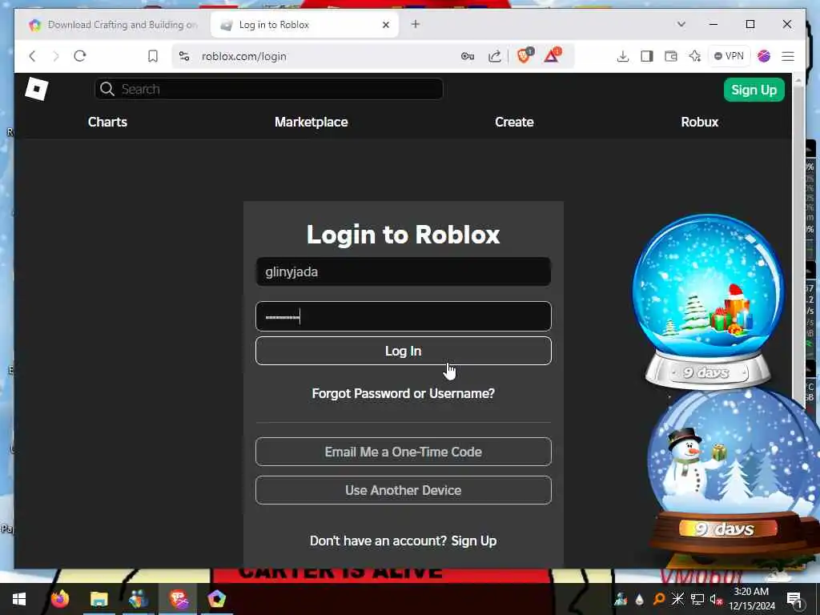Open Brave browser taskbar icon
820x615 pixels.
[x=179, y=599]
